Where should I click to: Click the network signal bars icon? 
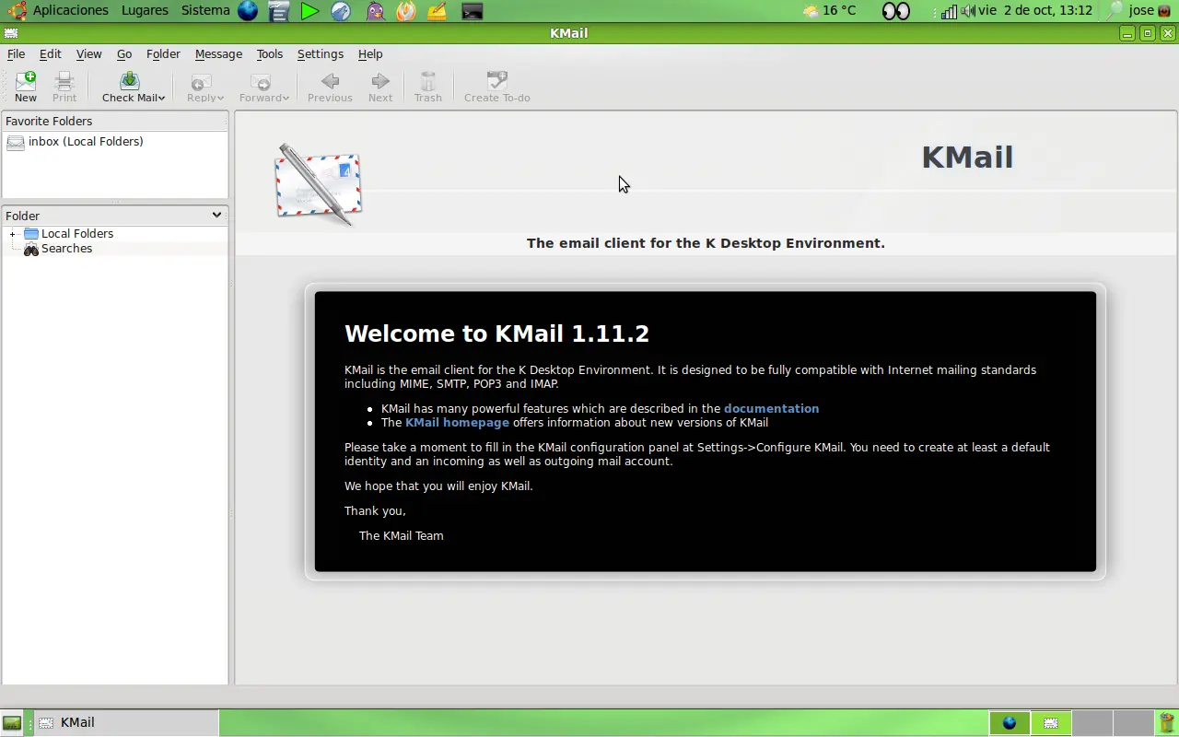949,11
